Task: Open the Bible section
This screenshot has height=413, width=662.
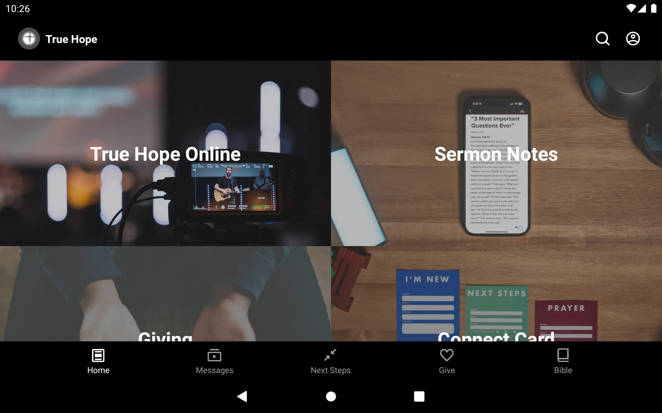Action: point(562,361)
